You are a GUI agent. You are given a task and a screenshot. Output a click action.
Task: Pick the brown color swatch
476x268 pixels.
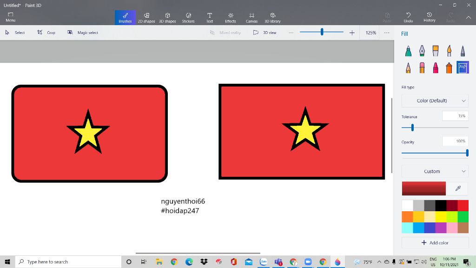coord(463,228)
